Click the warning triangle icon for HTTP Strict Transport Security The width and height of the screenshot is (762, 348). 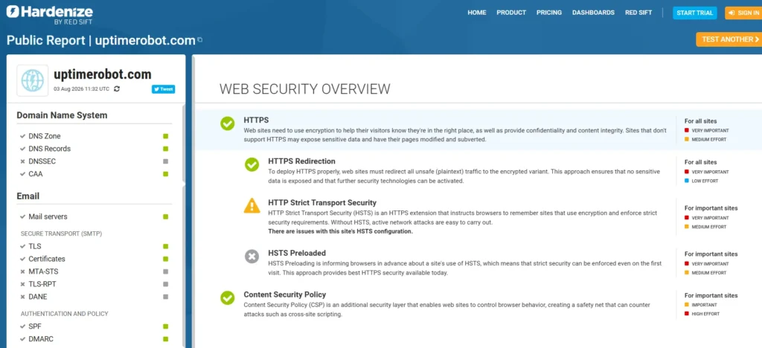(252, 206)
